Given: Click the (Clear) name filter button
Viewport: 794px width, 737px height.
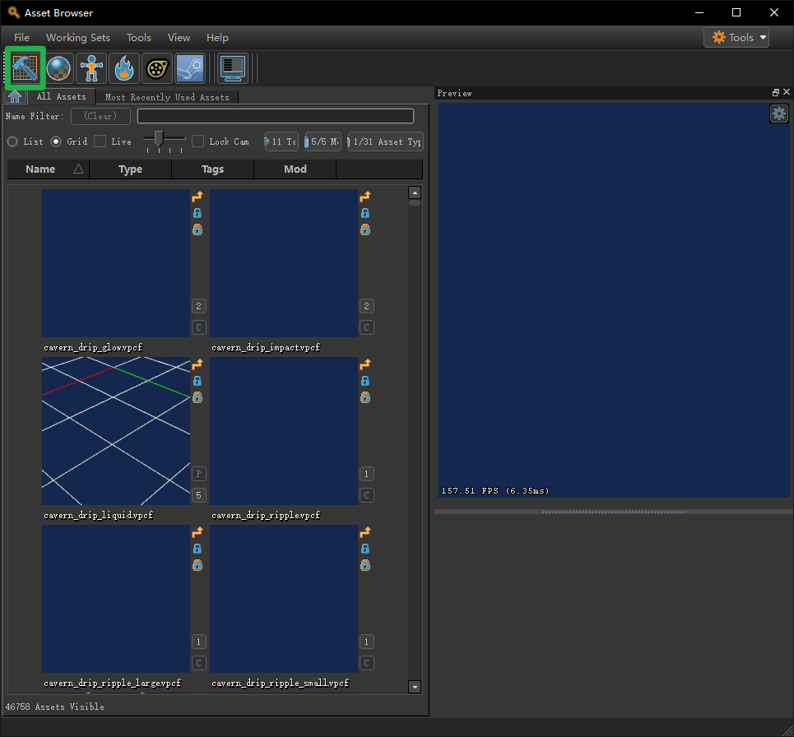Looking at the screenshot, I should pos(100,116).
